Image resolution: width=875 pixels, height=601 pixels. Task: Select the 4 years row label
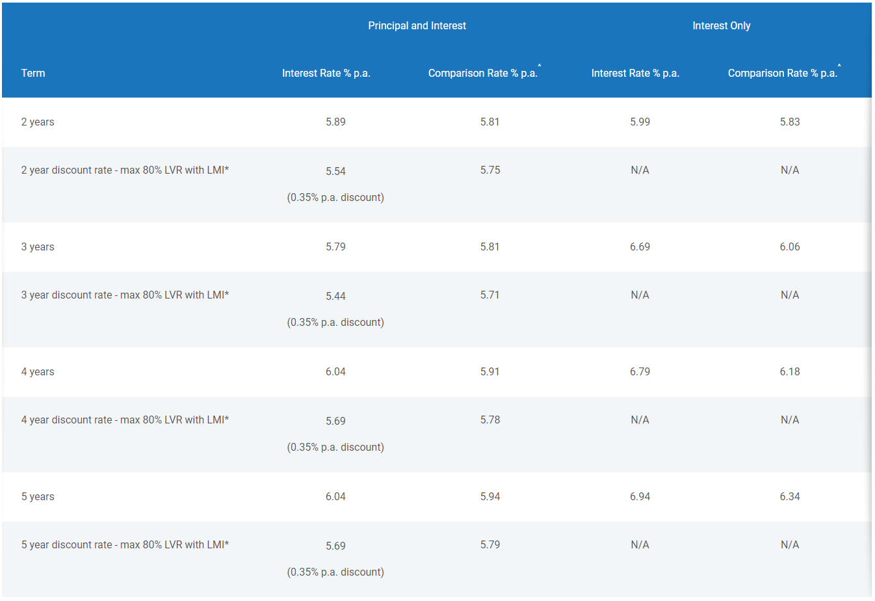click(x=38, y=372)
